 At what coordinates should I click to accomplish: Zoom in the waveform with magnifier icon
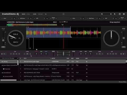coord(115,14)
